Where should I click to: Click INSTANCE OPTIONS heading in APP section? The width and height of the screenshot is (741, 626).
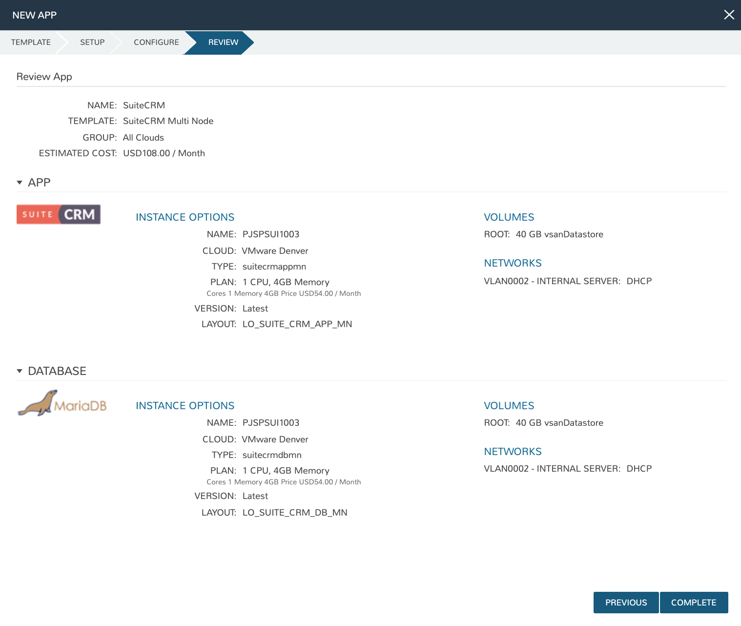tap(185, 217)
